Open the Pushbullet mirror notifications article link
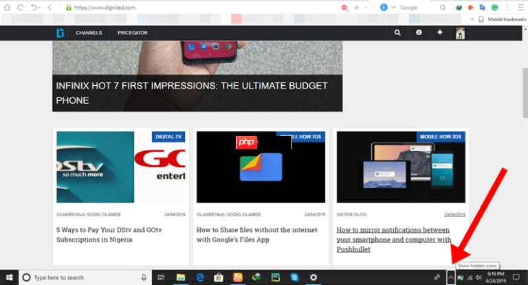The height and width of the screenshot is (285, 528). [x=394, y=240]
